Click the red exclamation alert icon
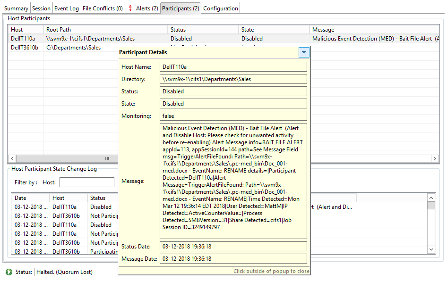The height and width of the screenshot is (281, 447). (130, 8)
